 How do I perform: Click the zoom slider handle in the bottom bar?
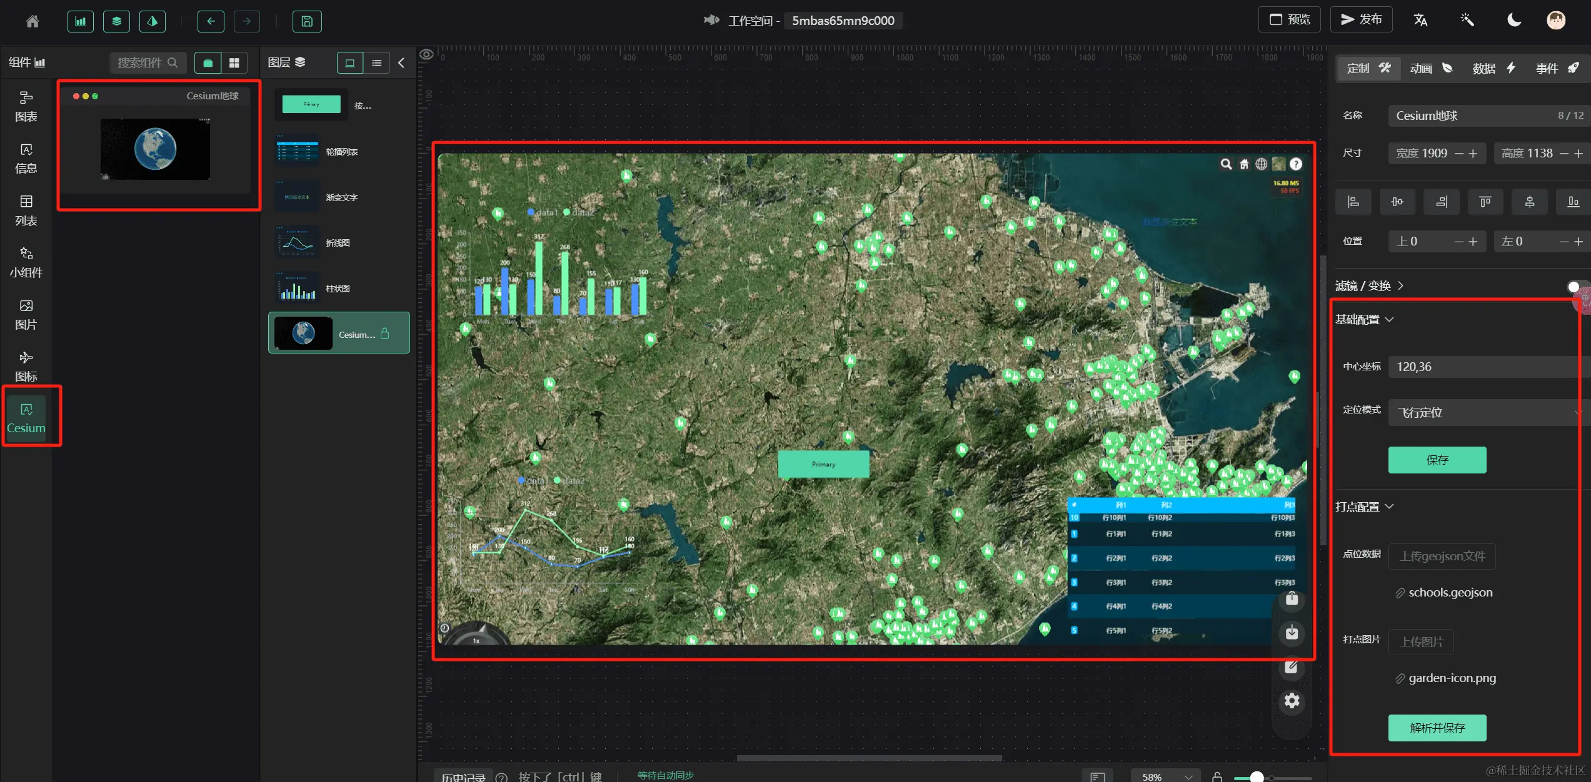[1257, 777]
